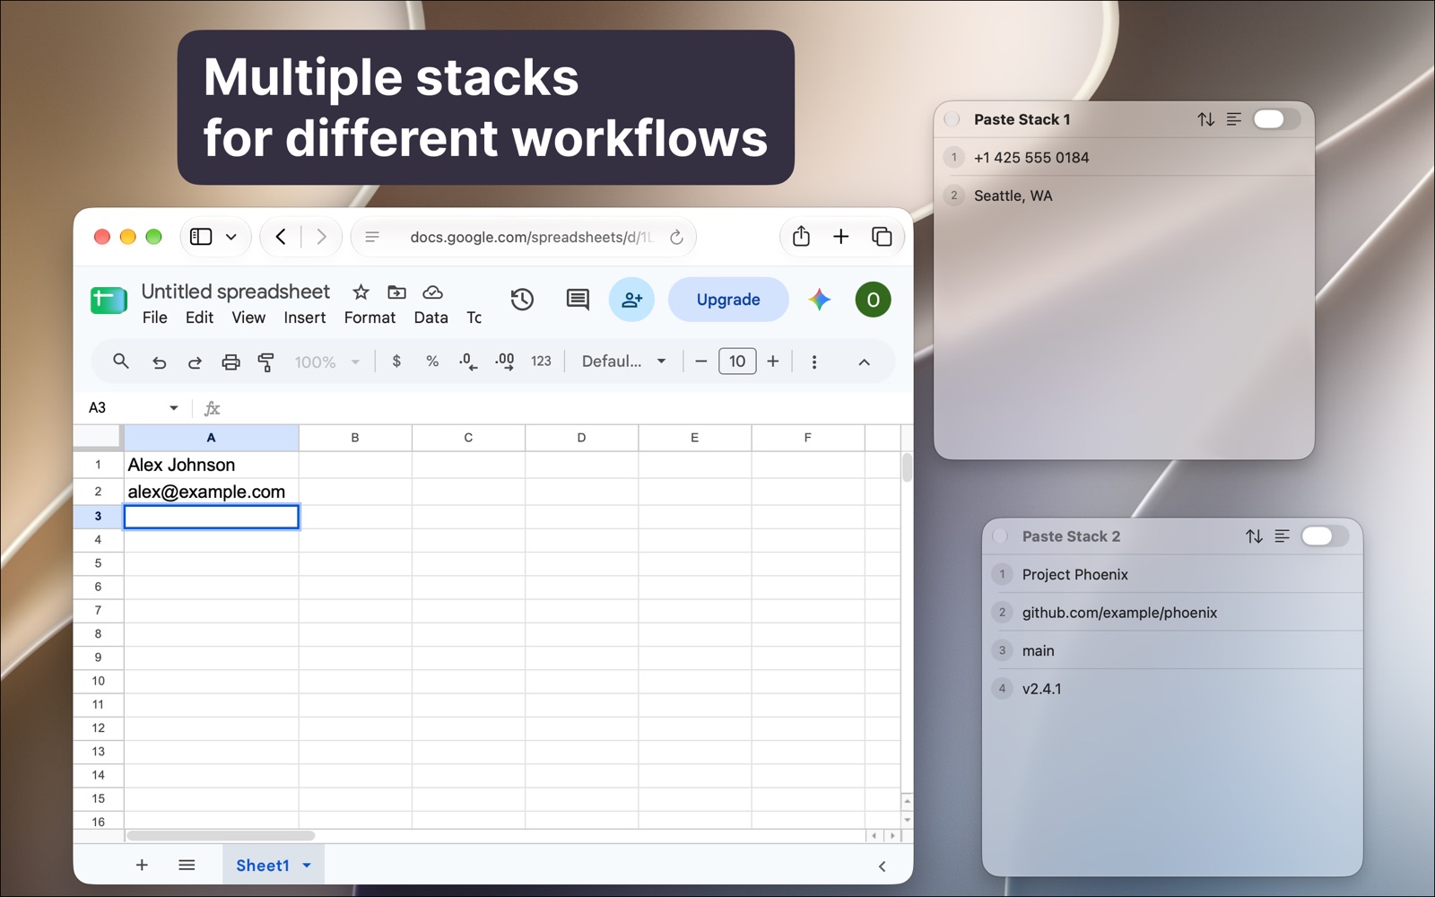Toggle the Paste Stack 1 switch
This screenshot has width=1435, height=897.
[1275, 119]
